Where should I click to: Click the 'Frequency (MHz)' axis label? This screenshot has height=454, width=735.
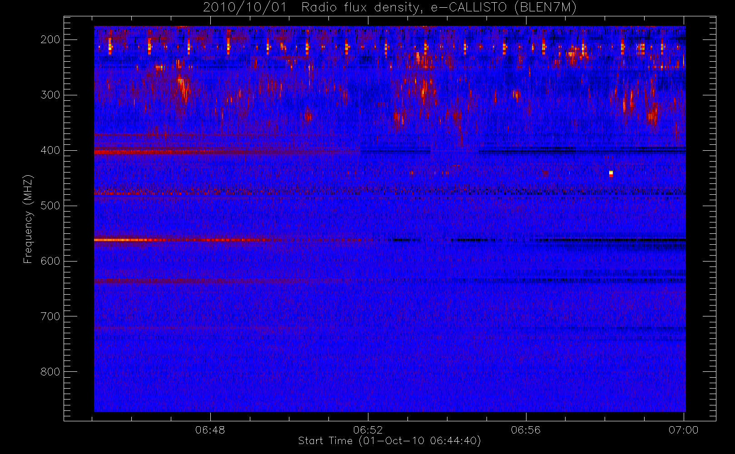point(28,219)
